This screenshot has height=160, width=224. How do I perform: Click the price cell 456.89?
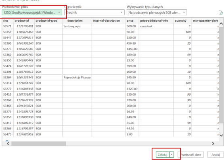132,43
